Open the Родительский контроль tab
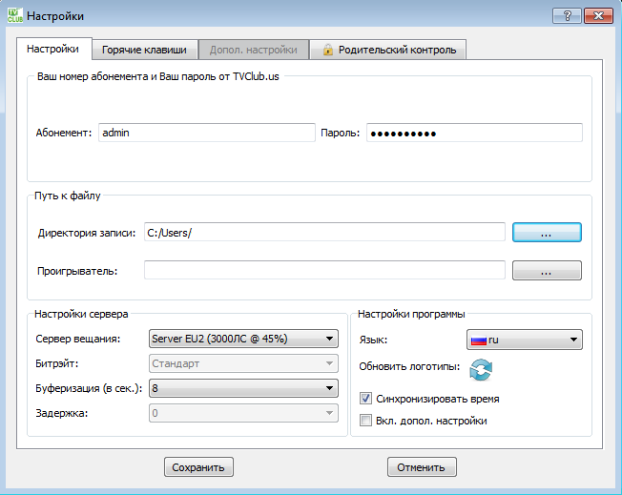Viewport: 622px width, 495px height. click(x=388, y=50)
